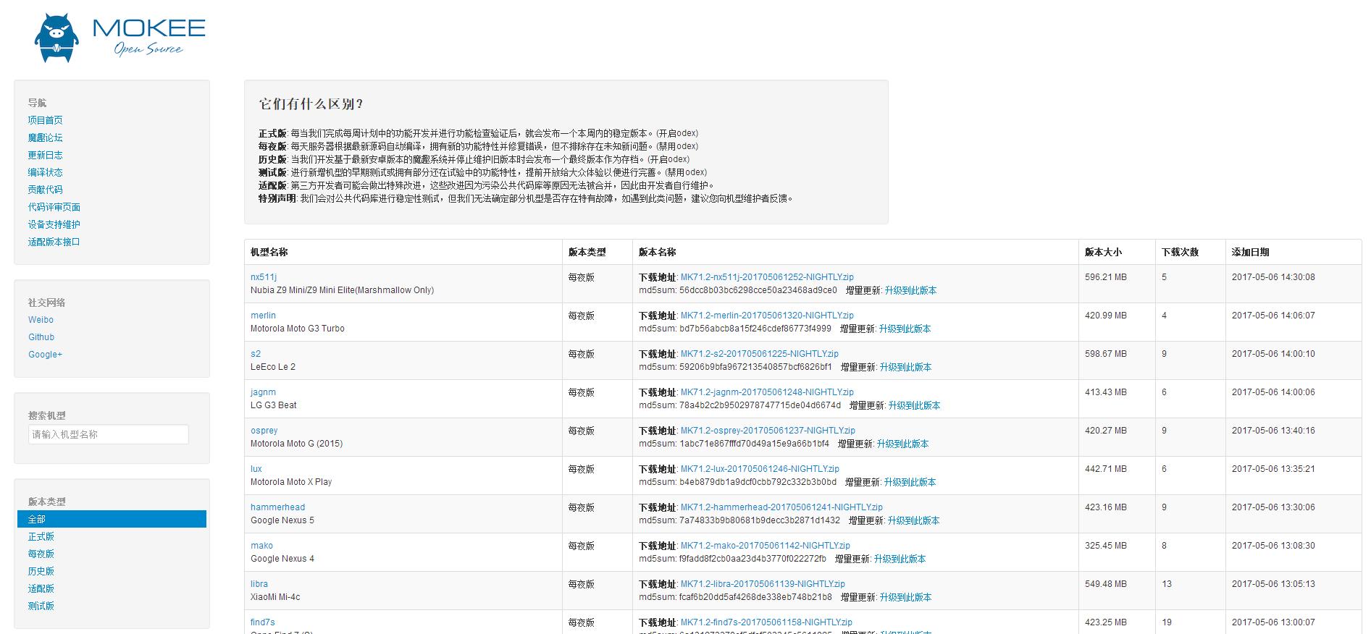Viewport: 1371px width, 634px height.
Task: Download MK71.2-hammerhead-201705061241-NIGHTLY.zip
Action: point(781,507)
